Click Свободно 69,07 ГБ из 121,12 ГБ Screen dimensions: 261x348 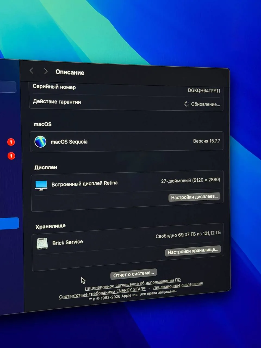(x=188, y=234)
